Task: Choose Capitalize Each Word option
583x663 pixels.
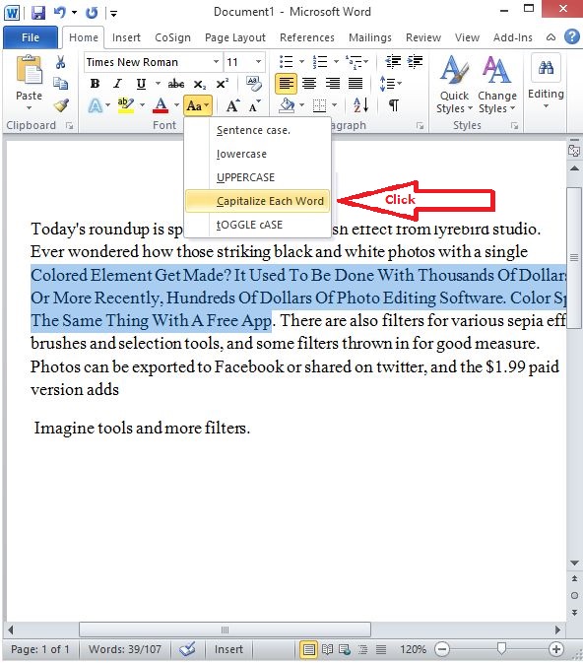Action: click(x=258, y=201)
